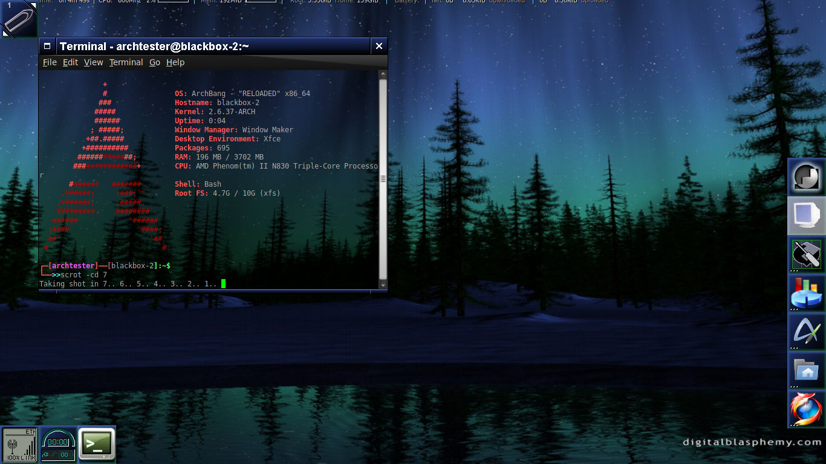
Task: Click the 'Uptime:' label in terminal output
Action: coord(189,121)
